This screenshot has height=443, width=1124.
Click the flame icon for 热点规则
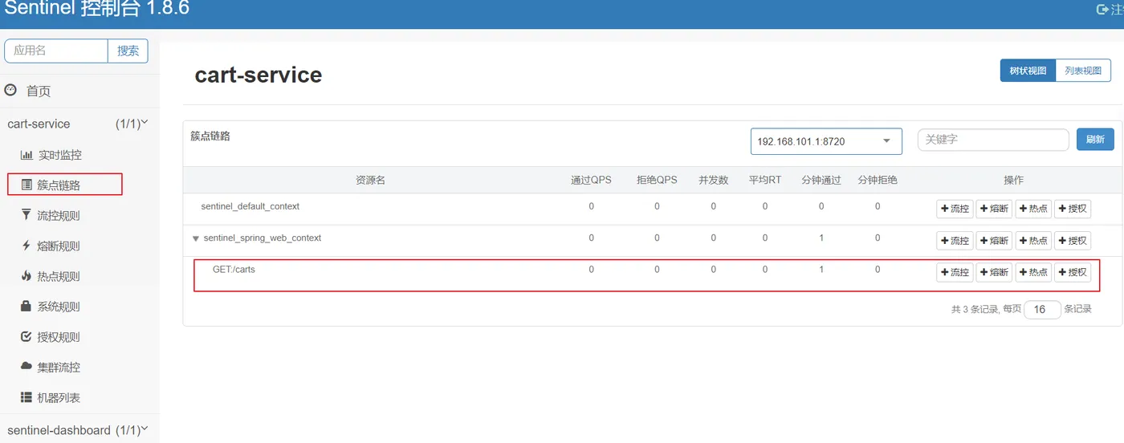(26, 276)
